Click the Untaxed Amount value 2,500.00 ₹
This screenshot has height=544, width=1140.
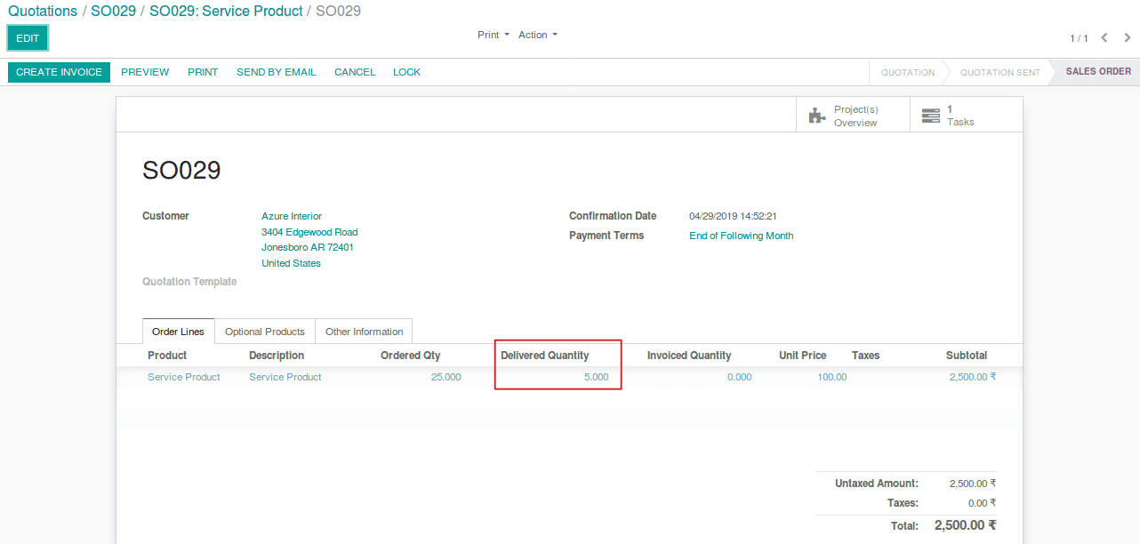pyautogui.click(x=973, y=484)
